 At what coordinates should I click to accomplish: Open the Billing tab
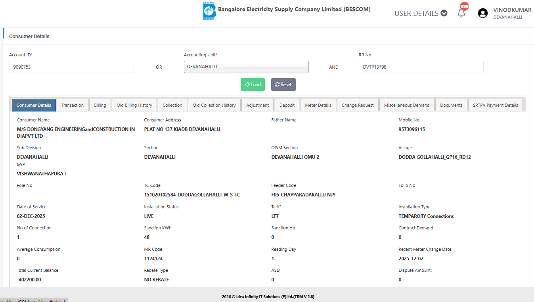(x=100, y=105)
